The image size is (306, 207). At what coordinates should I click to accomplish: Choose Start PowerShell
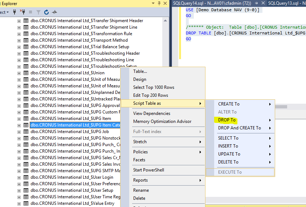163,170
